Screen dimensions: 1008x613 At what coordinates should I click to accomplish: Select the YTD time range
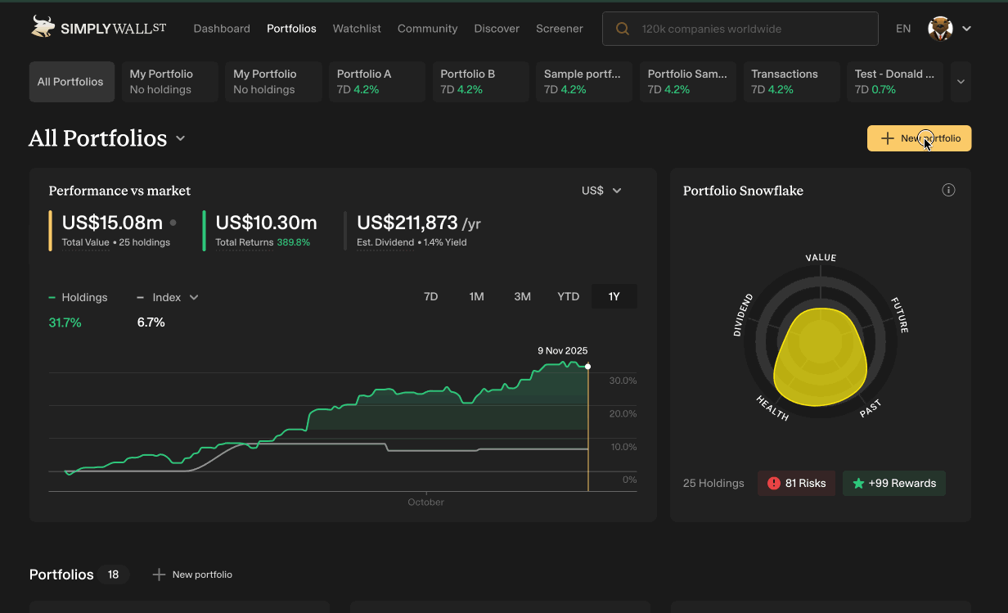pos(569,297)
